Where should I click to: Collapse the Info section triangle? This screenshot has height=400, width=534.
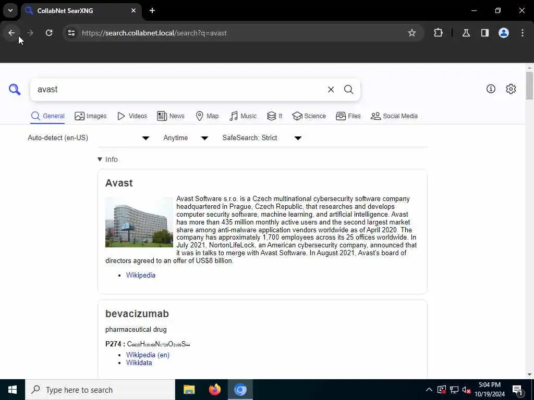(x=100, y=159)
